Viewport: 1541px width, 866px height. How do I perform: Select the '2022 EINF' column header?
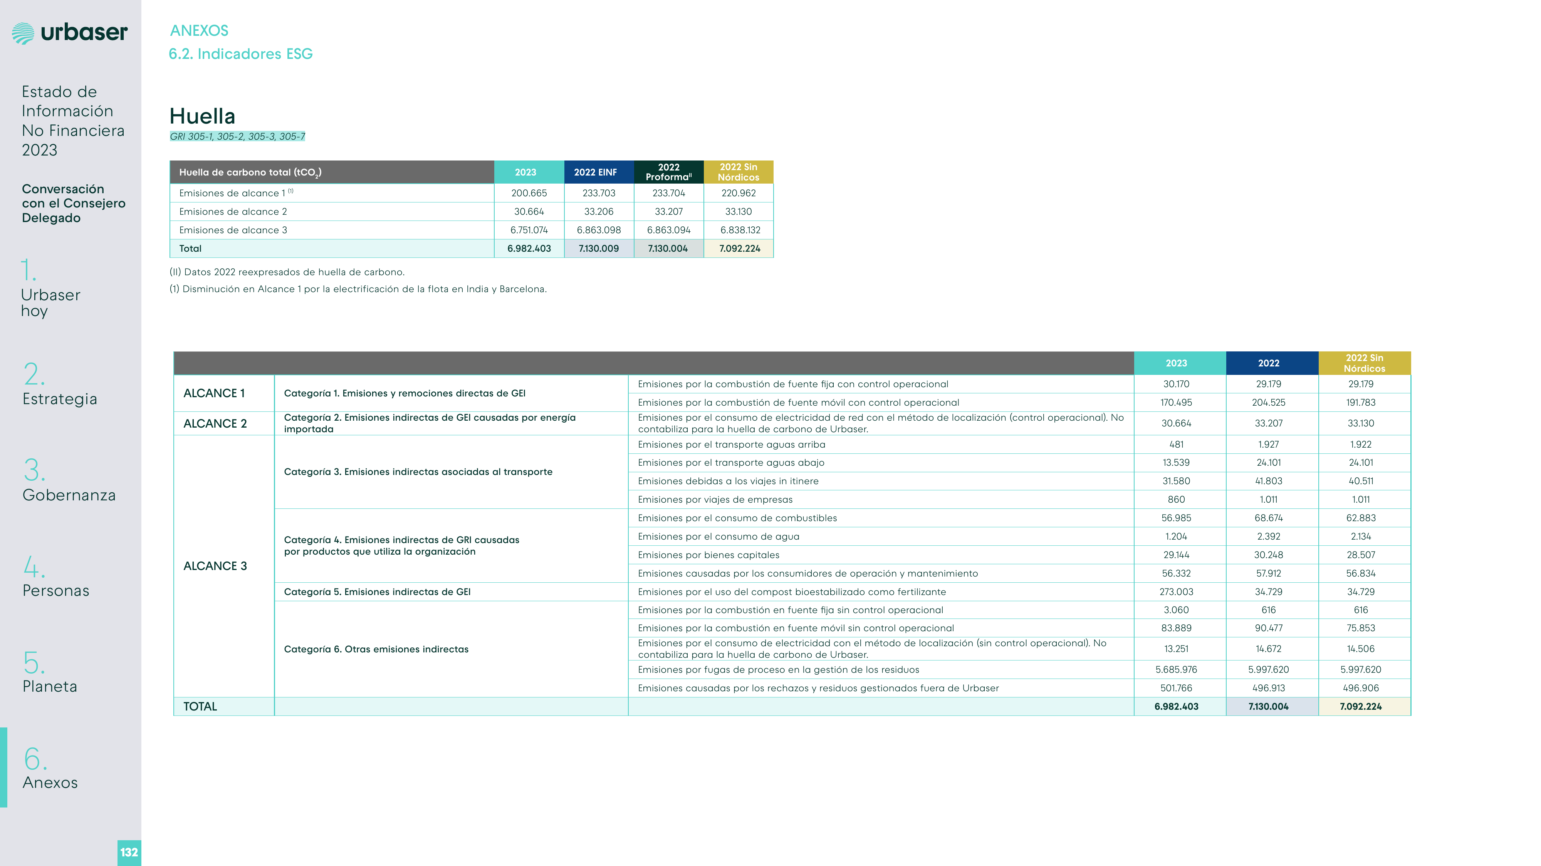click(x=599, y=172)
